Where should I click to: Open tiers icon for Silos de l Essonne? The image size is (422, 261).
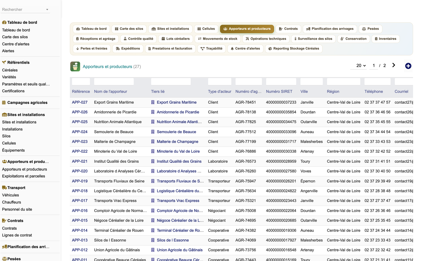[x=153, y=240]
